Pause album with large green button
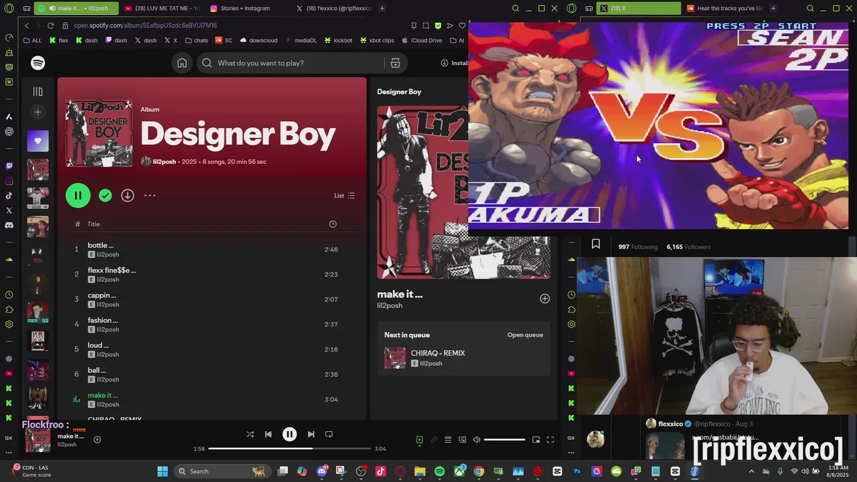Viewport: 857px width, 482px height. (x=78, y=195)
